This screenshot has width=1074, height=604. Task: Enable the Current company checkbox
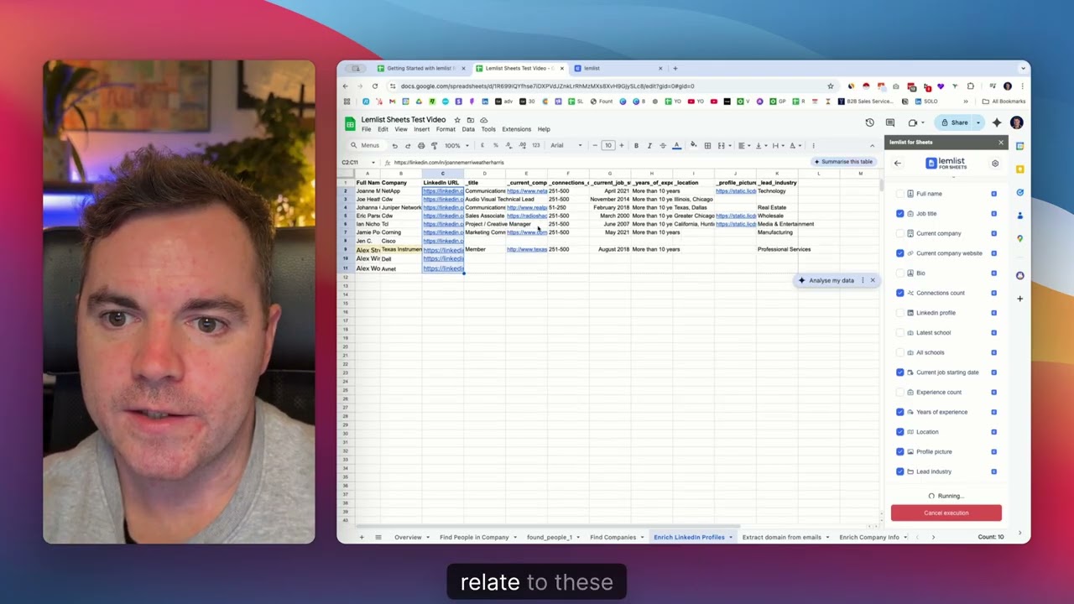(900, 233)
